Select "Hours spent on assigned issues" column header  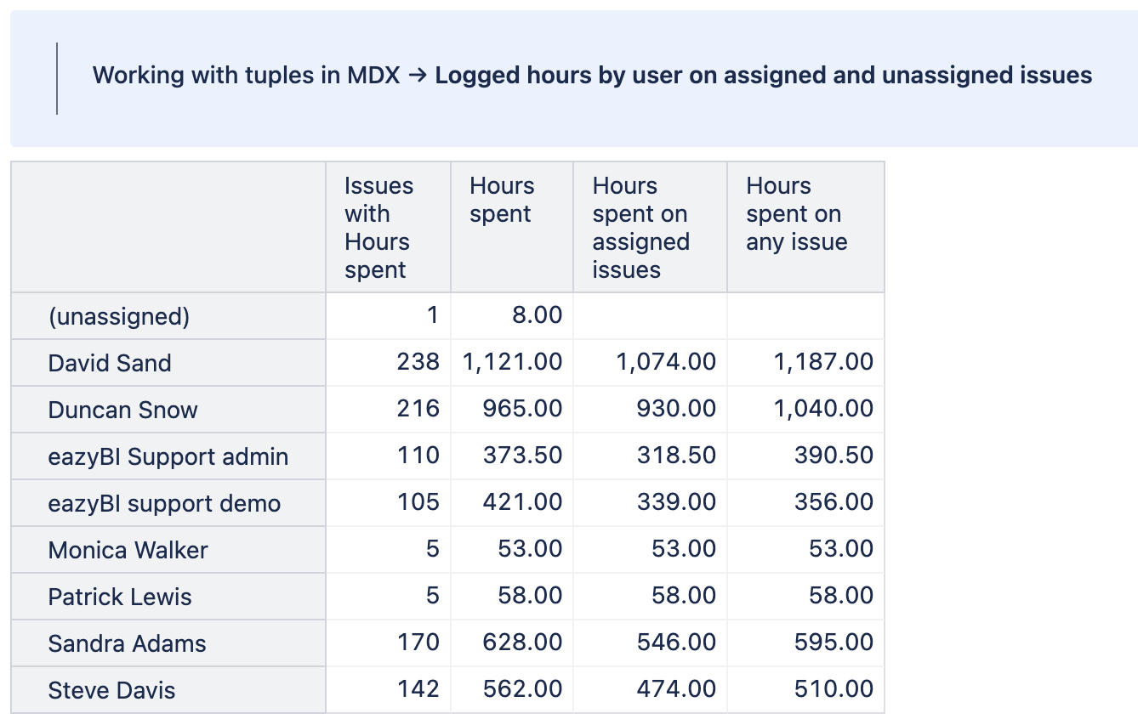[x=640, y=228]
